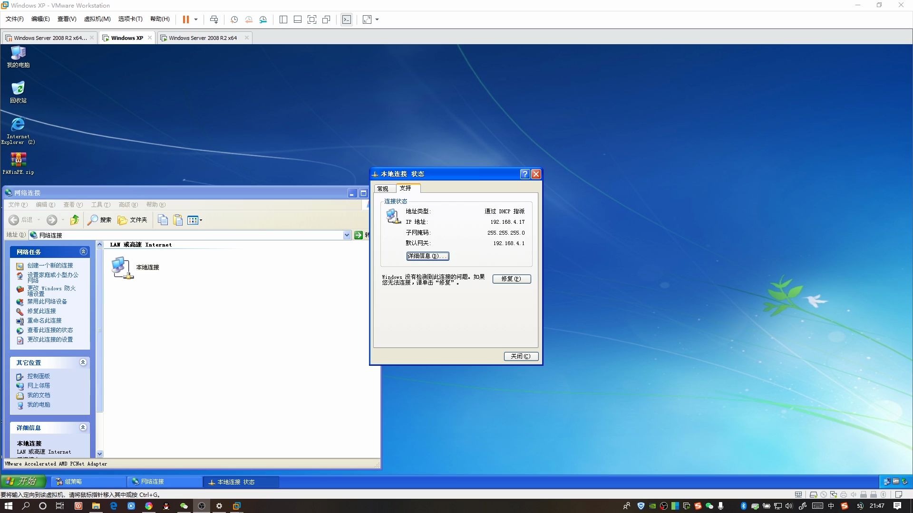Expand the suspend button dropdown arrow
The width and height of the screenshot is (913, 513).
pyautogui.click(x=195, y=19)
